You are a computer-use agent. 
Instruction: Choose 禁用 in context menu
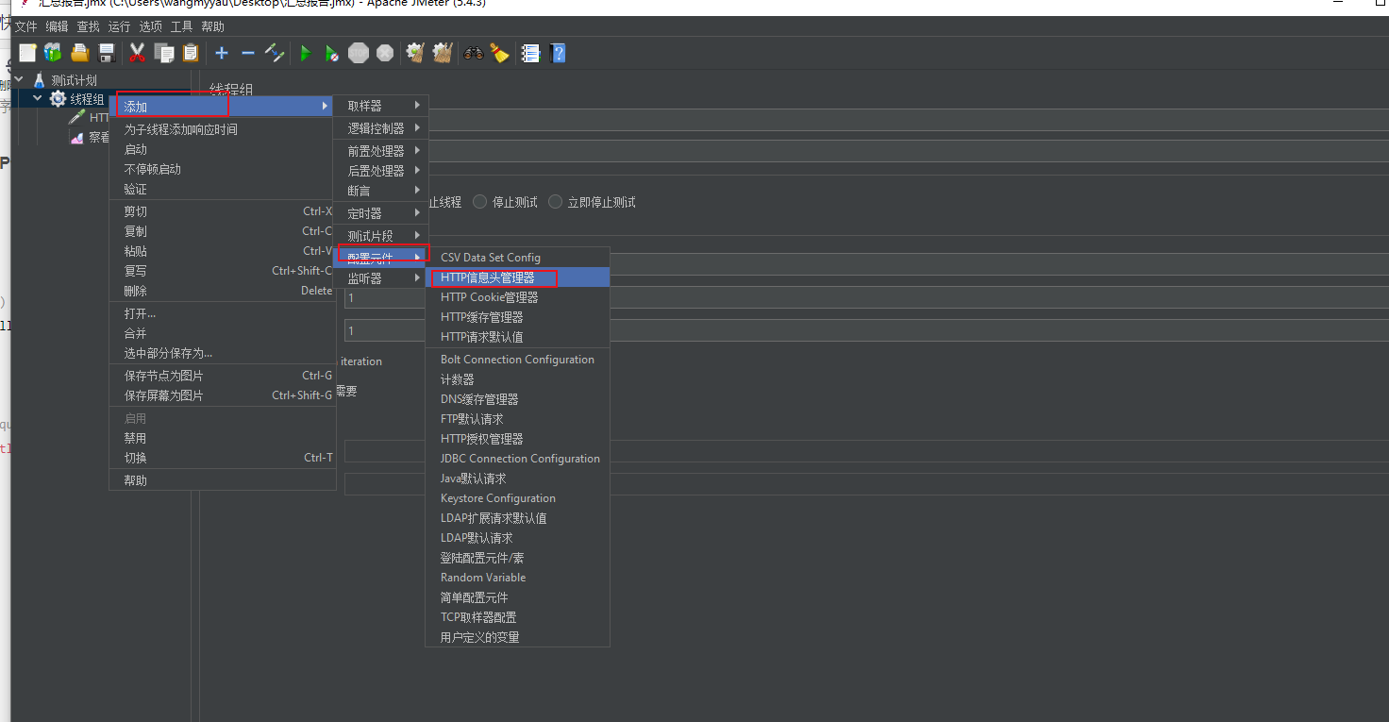tap(223, 438)
